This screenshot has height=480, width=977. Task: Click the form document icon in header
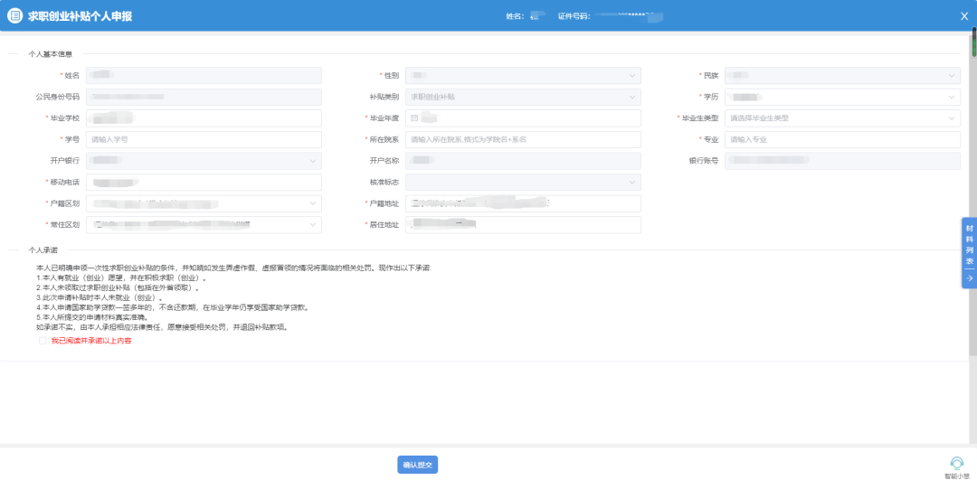[14, 16]
